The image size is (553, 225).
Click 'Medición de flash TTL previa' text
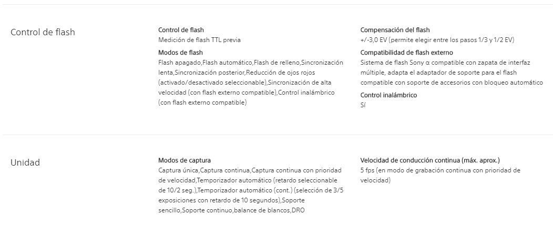coord(199,40)
